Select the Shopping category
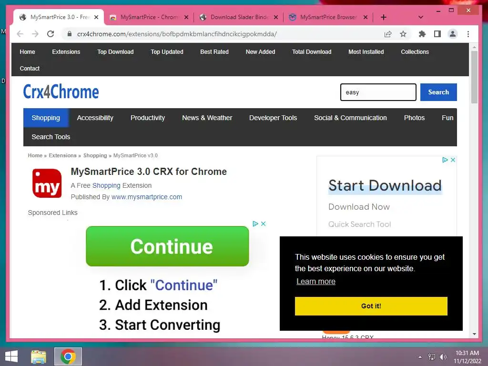488x366 pixels. (46, 118)
